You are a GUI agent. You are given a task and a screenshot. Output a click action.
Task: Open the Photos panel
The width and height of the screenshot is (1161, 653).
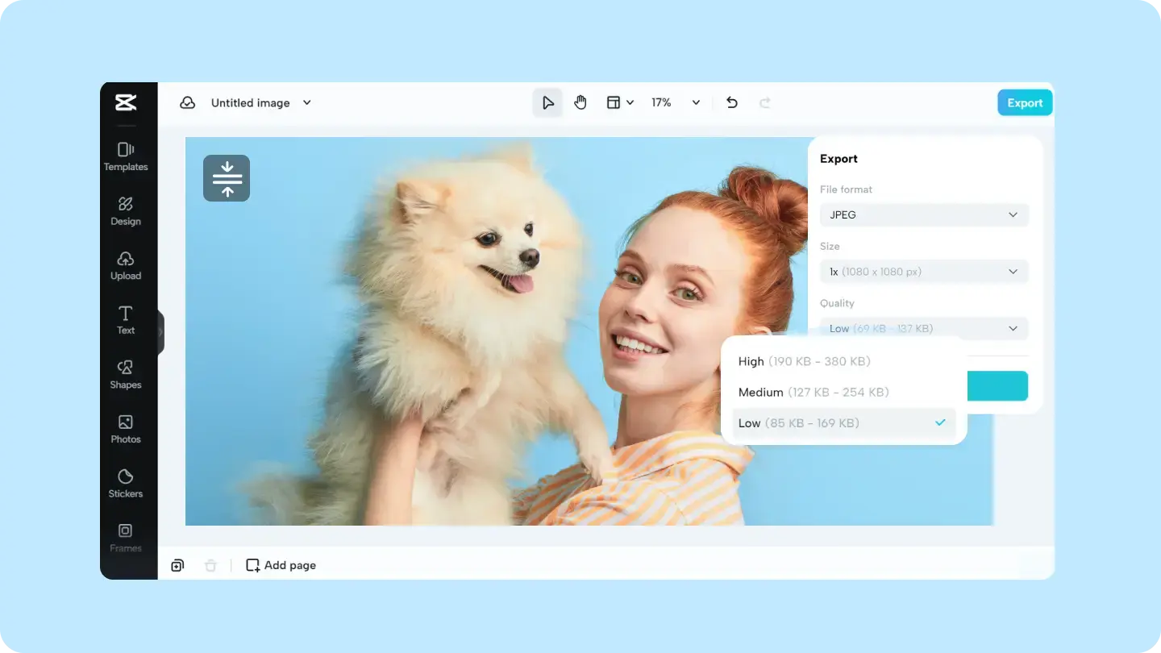[126, 429]
